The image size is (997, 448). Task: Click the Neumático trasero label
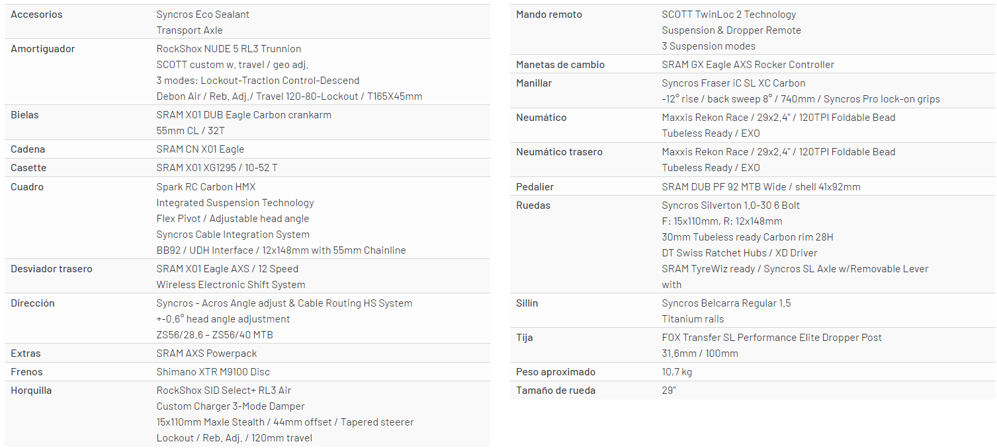click(559, 152)
